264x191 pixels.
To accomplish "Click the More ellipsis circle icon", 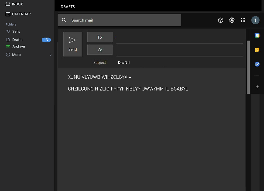I will [8, 55].
